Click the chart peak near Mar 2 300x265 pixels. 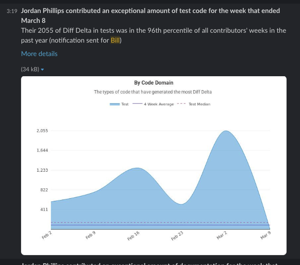(227, 131)
